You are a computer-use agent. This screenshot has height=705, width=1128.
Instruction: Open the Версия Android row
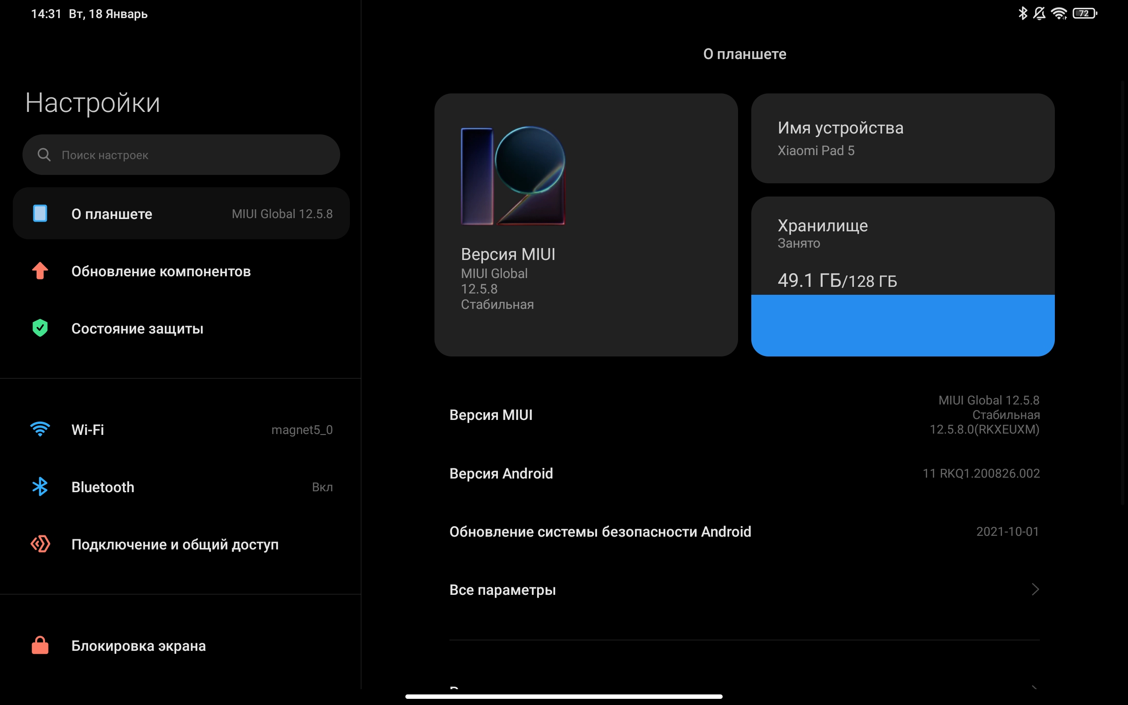click(744, 473)
